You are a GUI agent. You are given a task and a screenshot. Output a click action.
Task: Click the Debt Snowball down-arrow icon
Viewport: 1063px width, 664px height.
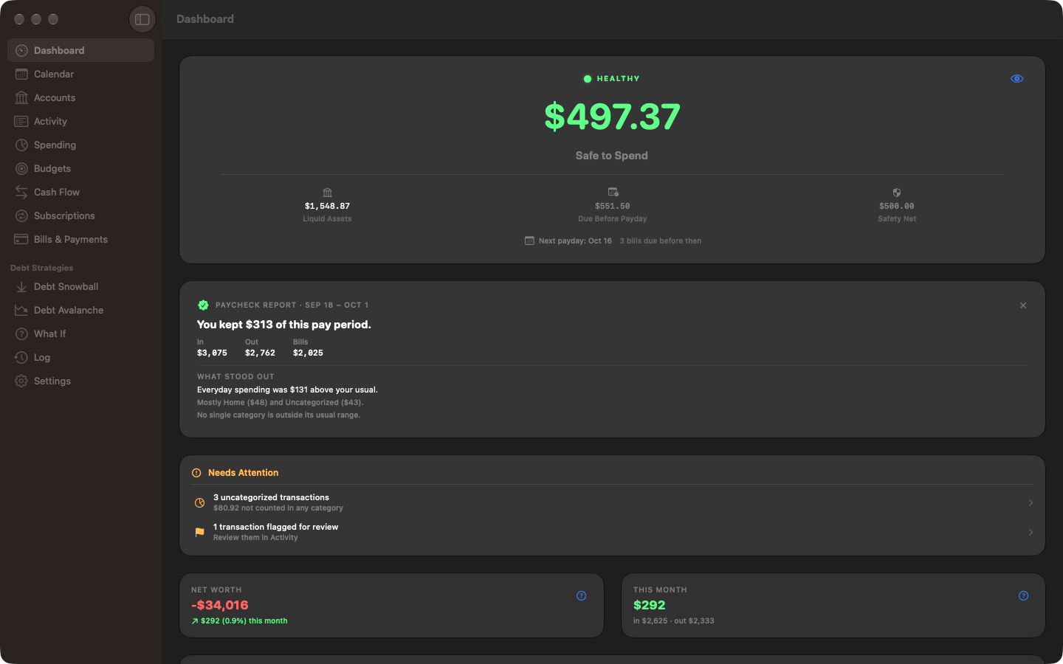(x=21, y=286)
